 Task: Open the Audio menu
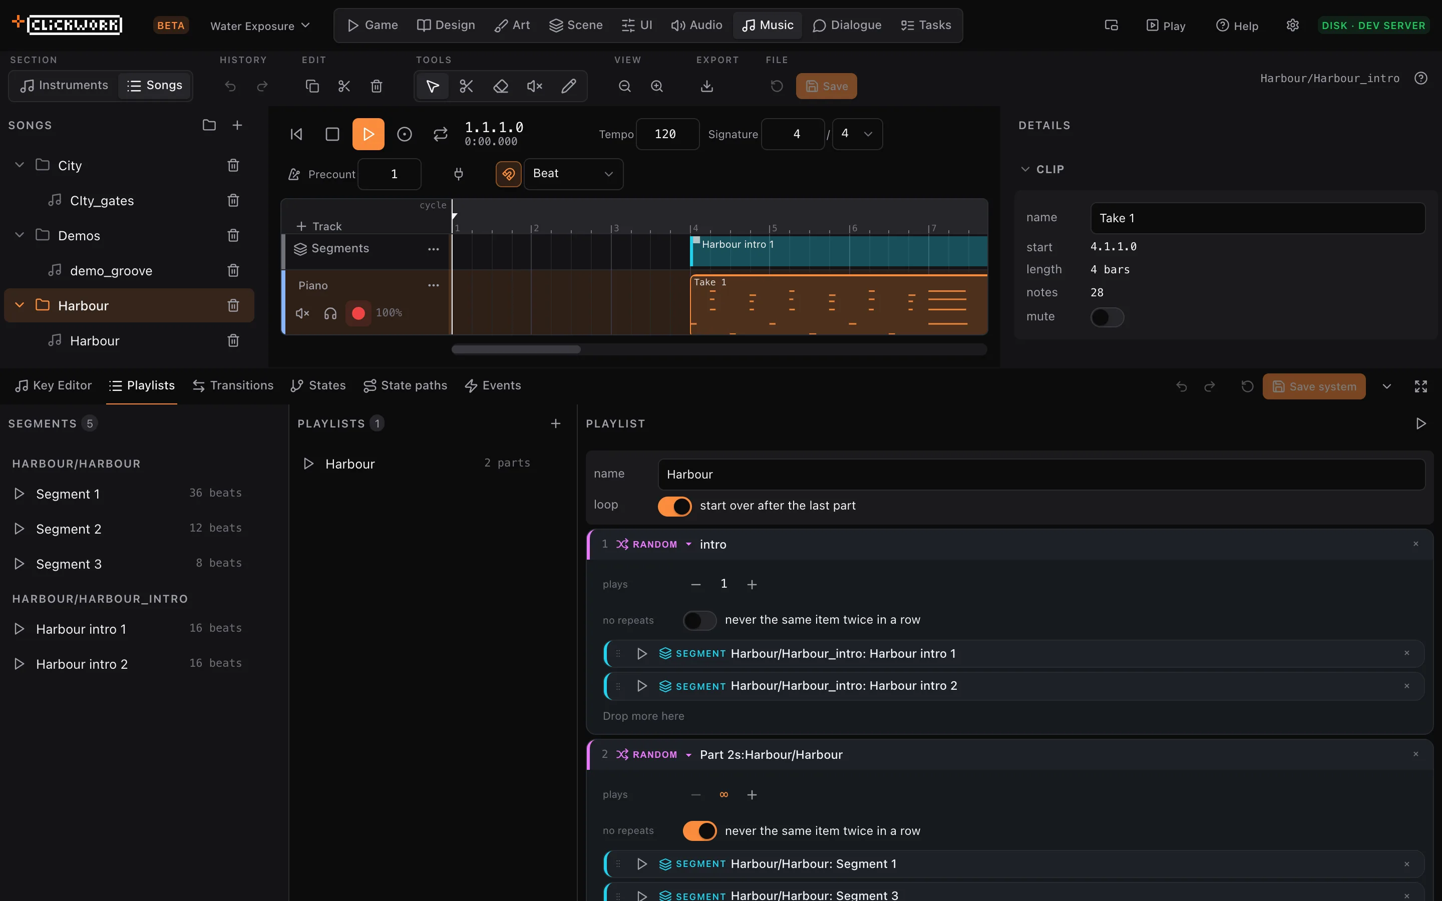click(x=696, y=26)
